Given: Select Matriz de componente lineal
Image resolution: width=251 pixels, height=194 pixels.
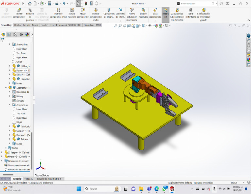Looking at the screenshot, I should point(59,14).
